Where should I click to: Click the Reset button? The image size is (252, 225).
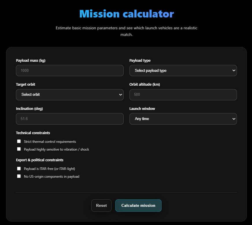pyautogui.click(x=101, y=205)
